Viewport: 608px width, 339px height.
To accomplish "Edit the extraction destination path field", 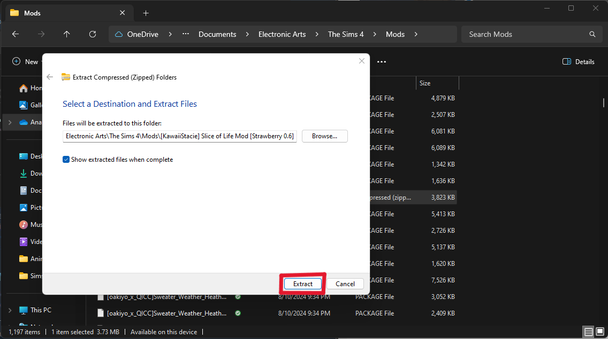I will [179, 136].
